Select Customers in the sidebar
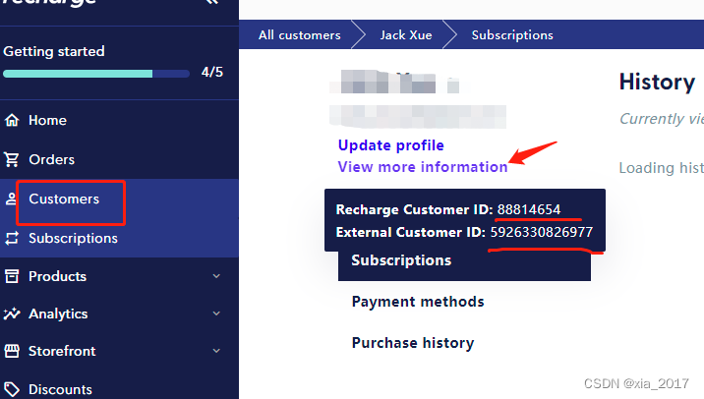Viewport: 704px width, 399px height. (x=64, y=199)
